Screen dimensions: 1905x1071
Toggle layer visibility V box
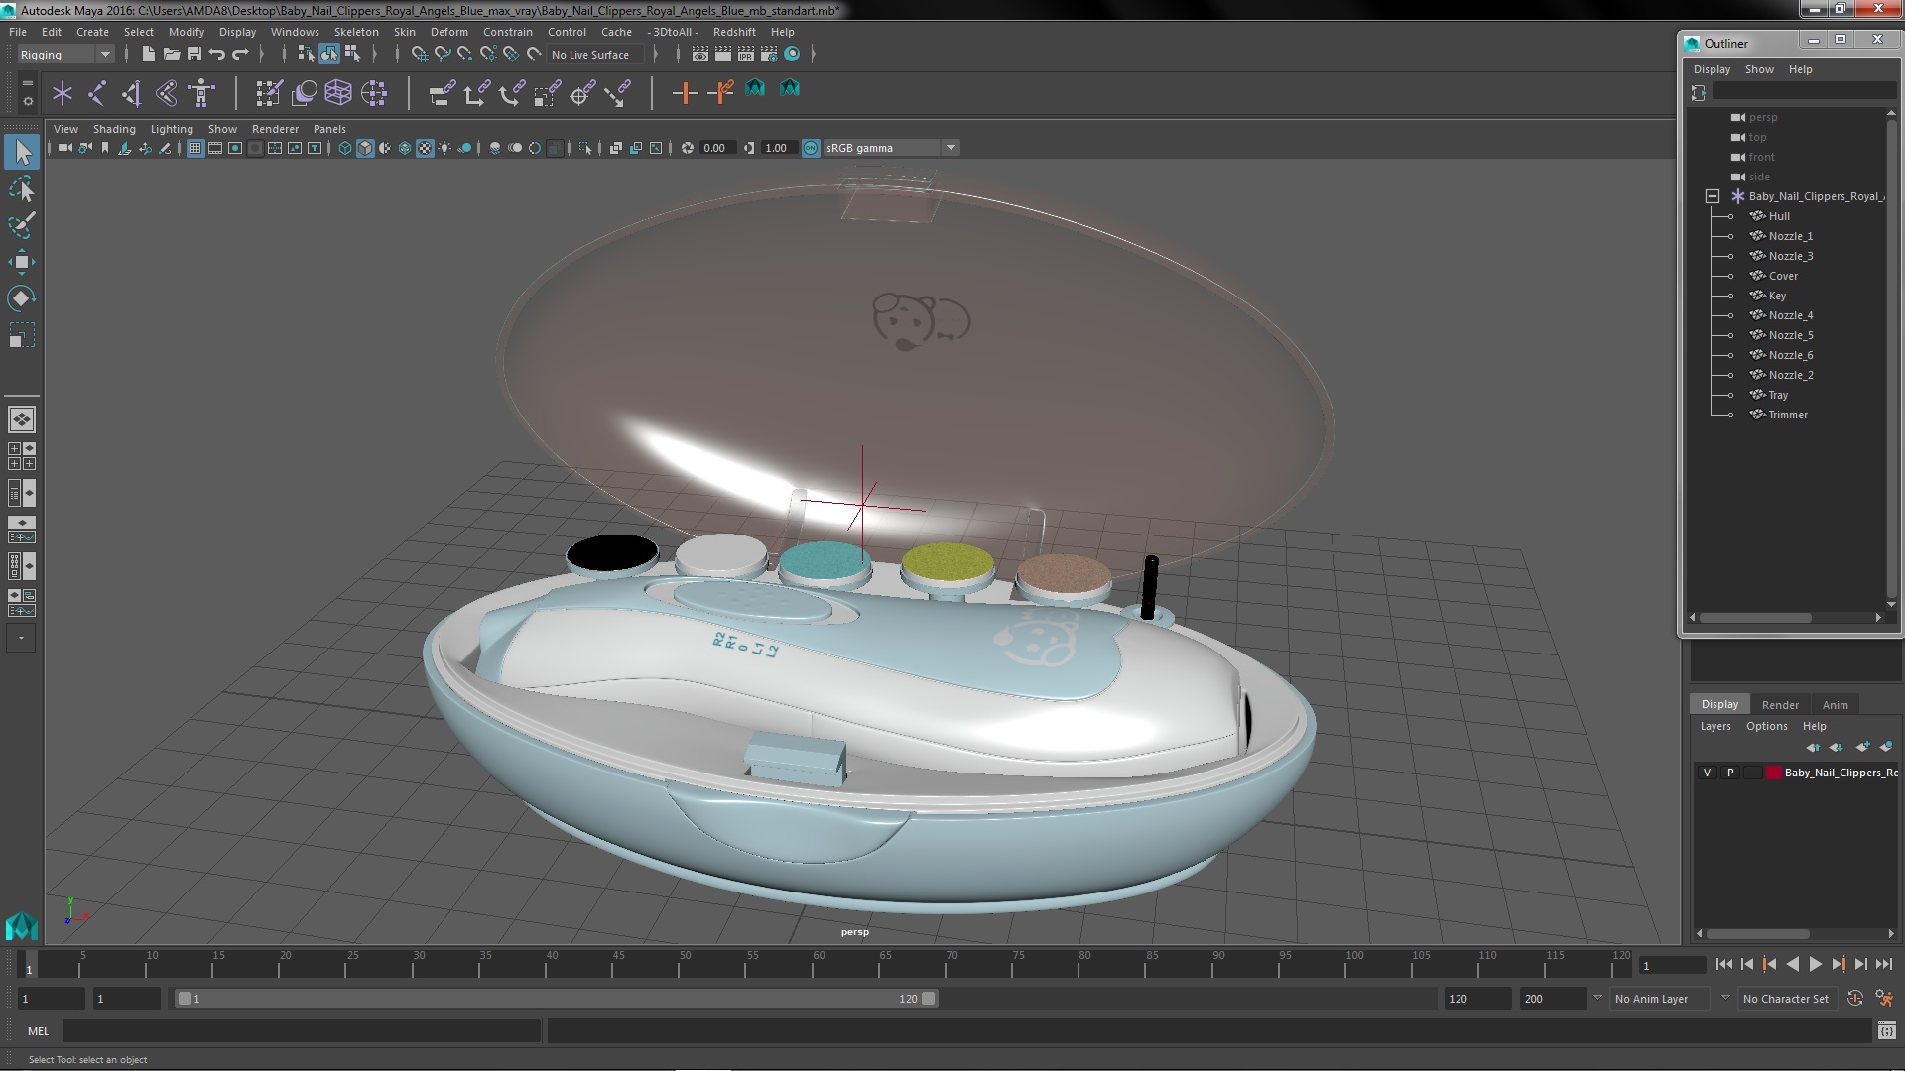[1707, 773]
